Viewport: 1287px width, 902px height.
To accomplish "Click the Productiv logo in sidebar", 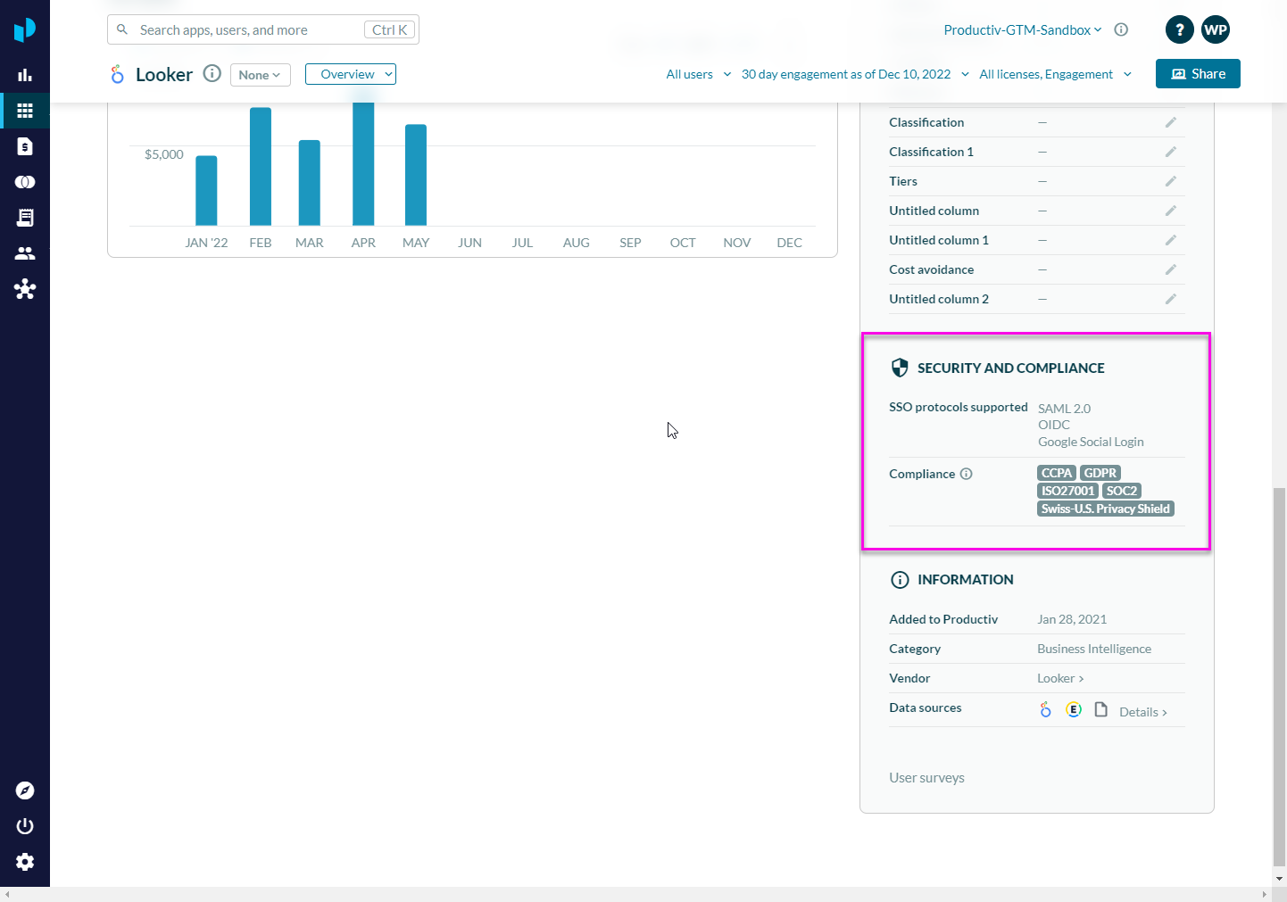I will (x=25, y=29).
